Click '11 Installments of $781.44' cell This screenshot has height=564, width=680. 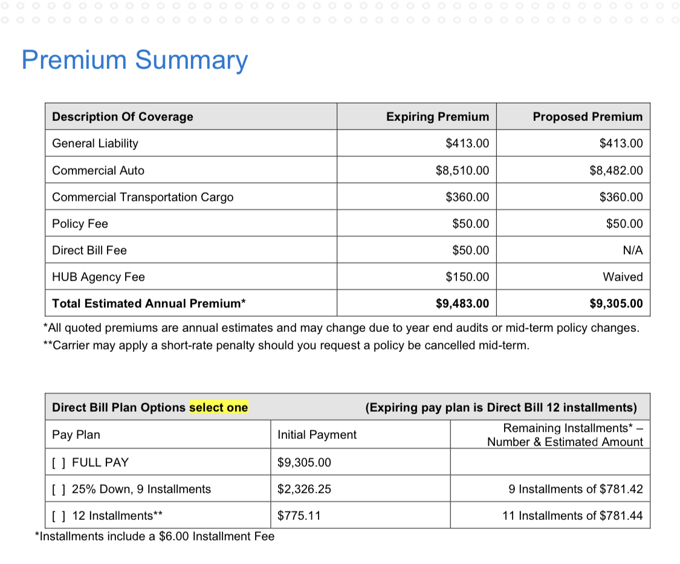572,516
